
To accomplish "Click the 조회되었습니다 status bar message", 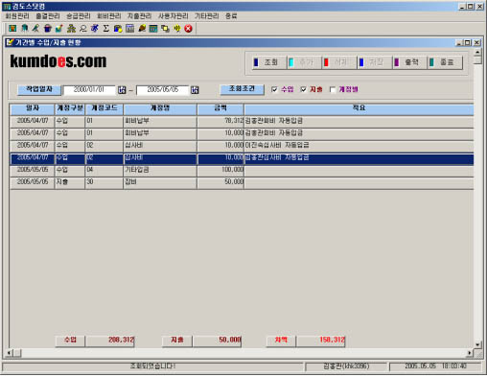I will coord(152,366).
